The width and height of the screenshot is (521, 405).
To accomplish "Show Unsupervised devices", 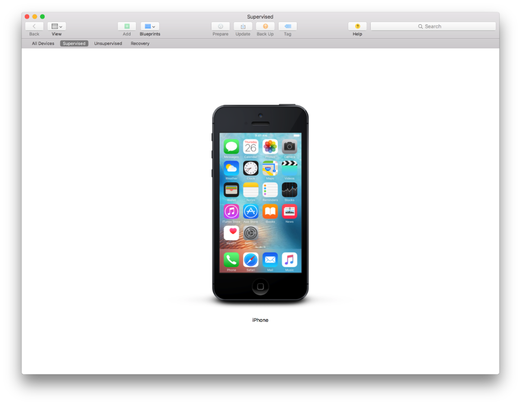I will pos(108,44).
